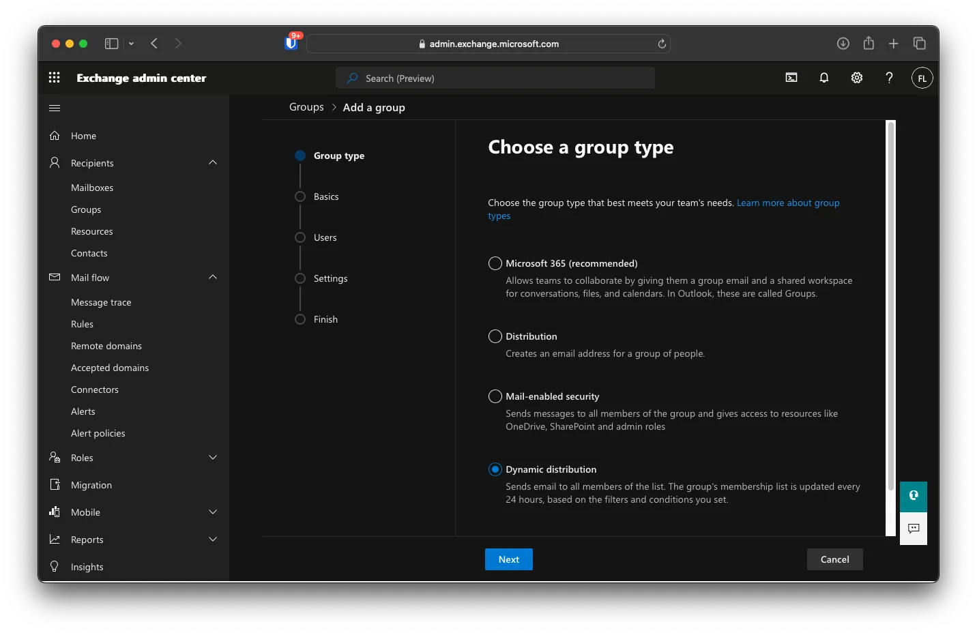Click the Roles icon
This screenshot has width=977, height=633.
pos(55,457)
